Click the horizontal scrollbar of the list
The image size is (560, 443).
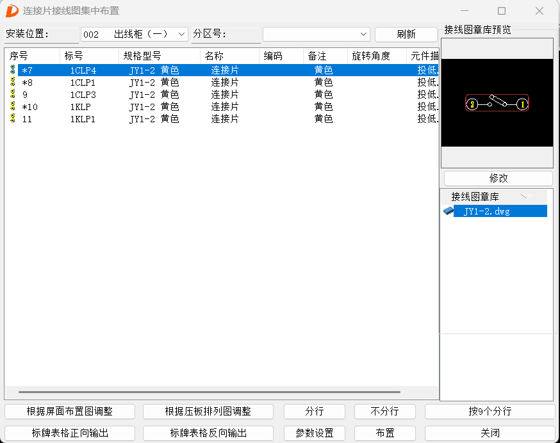pyautogui.click(x=210, y=392)
